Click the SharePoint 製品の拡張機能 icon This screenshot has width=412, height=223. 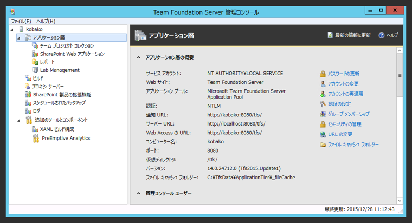pos(28,94)
